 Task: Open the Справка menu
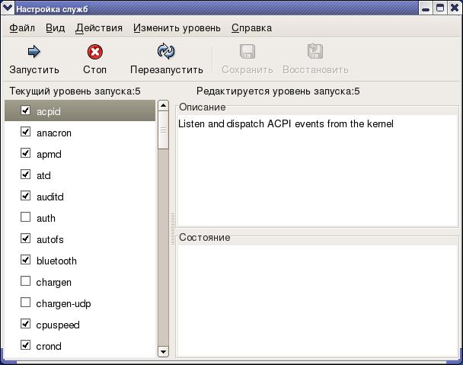coord(251,28)
